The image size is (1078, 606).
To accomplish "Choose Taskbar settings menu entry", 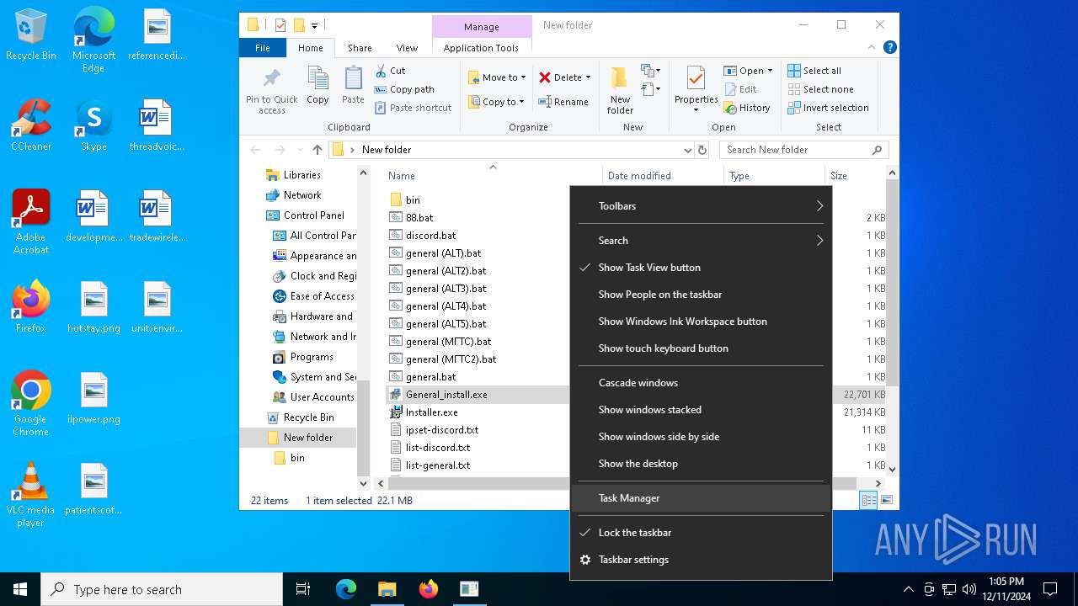I will pos(701,560).
